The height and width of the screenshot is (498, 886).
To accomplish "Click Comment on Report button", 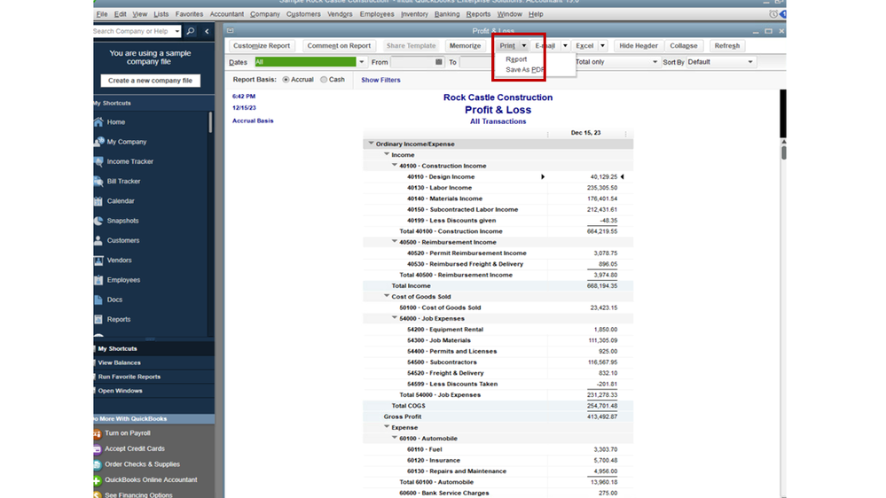I will click(339, 46).
